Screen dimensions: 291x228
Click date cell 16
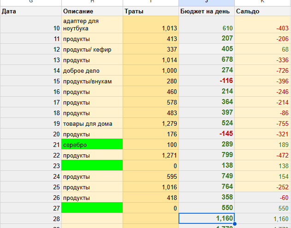pyautogui.click(x=31, y=91)
